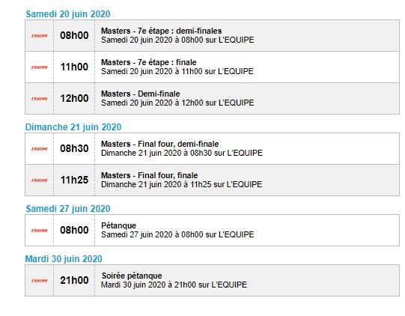This screenshot has width=405, height=316.
Task: Open Masters - 7e étape : finale title
Action: pos(148,62)
